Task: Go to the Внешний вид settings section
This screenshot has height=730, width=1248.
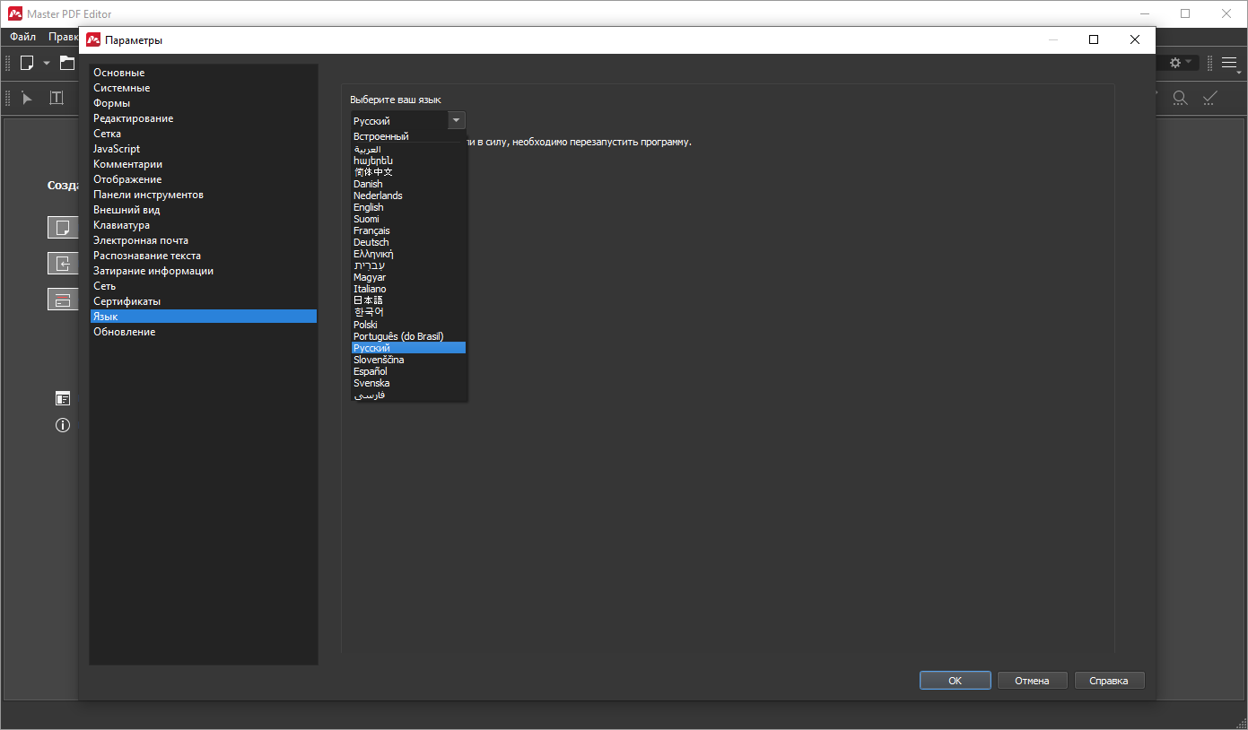Action: pyautogui.click(x=127, y=210)
